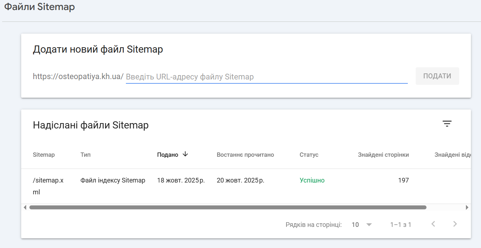Click the Тип column header

point(85,155)
